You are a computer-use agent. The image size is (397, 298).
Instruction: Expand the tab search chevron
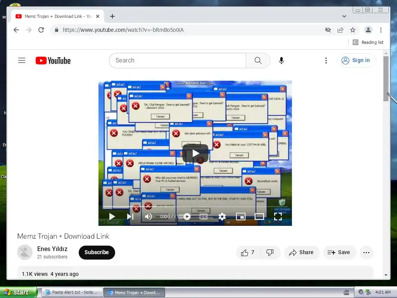(x=344, y=16)
